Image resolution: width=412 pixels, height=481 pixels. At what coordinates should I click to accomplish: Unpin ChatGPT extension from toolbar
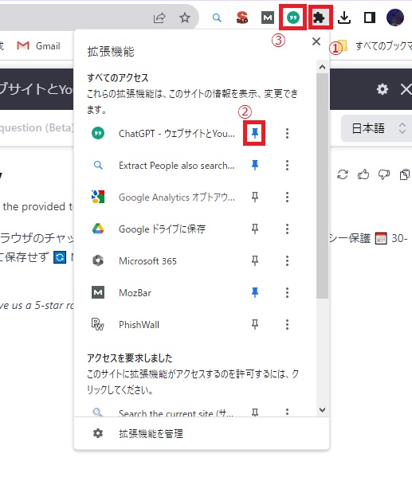(x=254, y=133)
